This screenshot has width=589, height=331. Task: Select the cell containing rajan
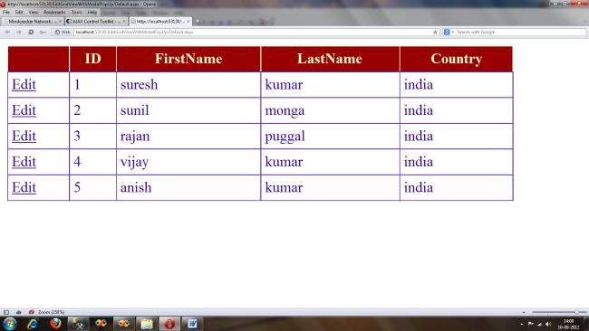(188, 136)
